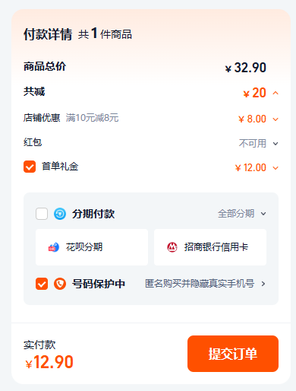Click the 实付款 ¥12.90 total amount
This screenshot has width=296, height=391.
click(x=49, y=362)
